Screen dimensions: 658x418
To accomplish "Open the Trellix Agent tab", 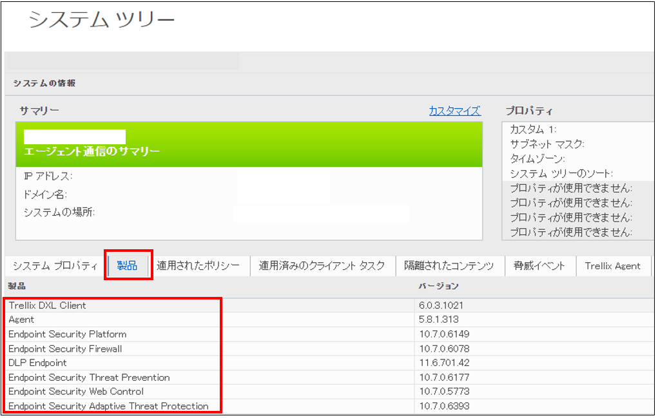I will (x=613, y=266).
